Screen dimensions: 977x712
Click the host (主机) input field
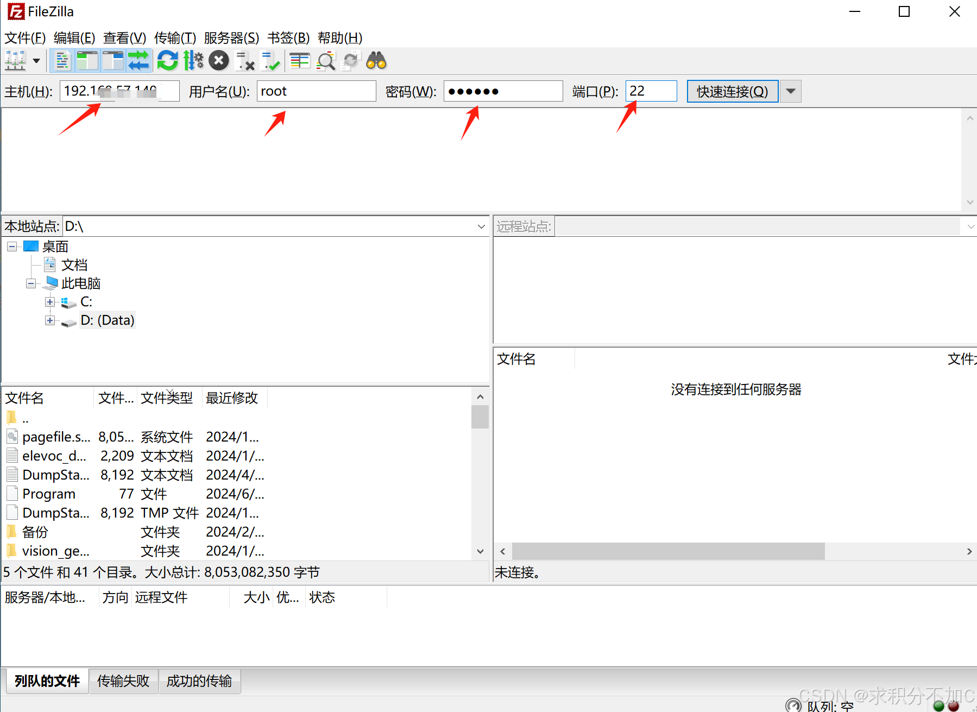(119, 91)
